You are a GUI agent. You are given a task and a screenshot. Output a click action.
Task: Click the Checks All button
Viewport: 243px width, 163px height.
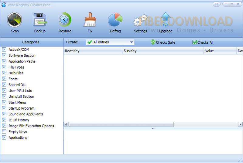click(x=203, y=42)
